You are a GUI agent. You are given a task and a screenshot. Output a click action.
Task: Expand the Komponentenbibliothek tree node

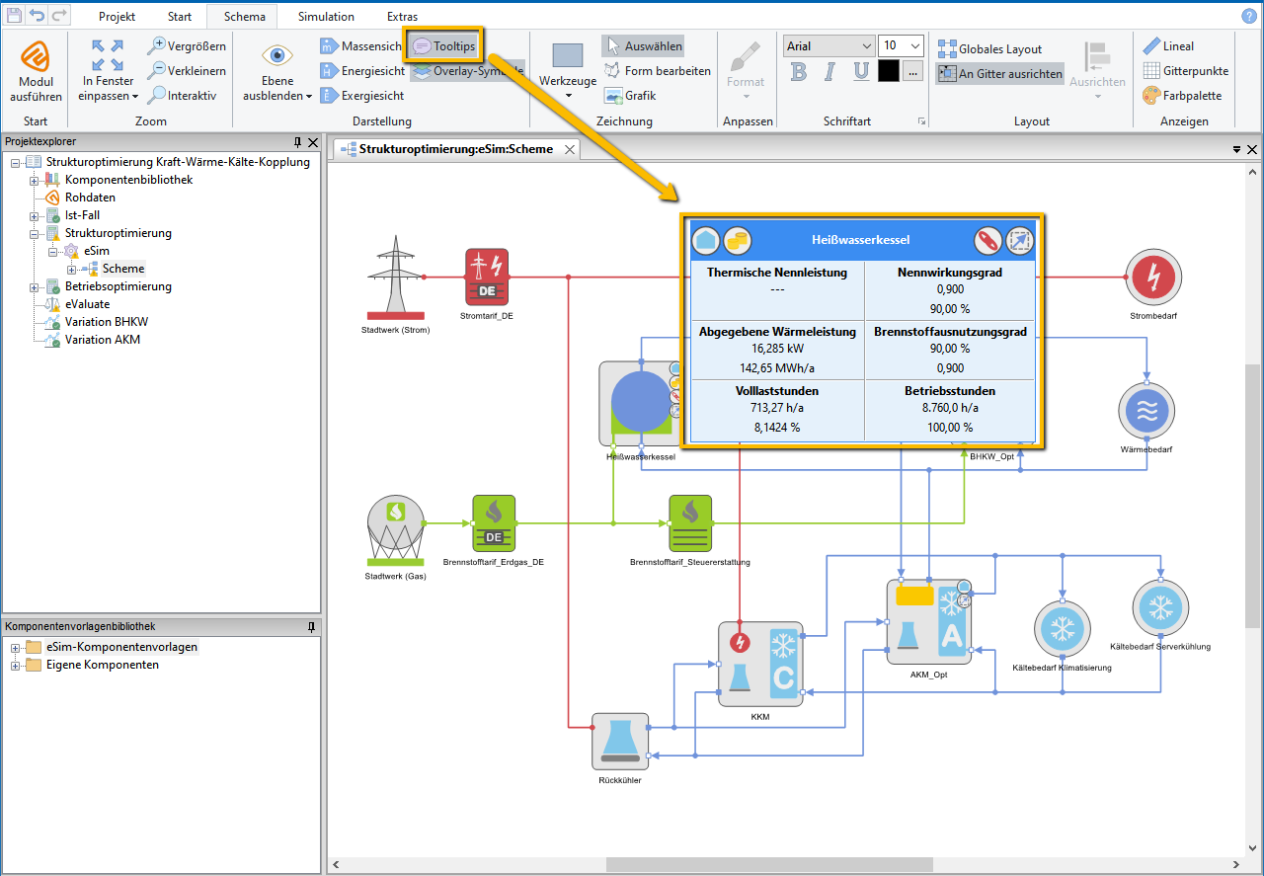pos(35,180)
